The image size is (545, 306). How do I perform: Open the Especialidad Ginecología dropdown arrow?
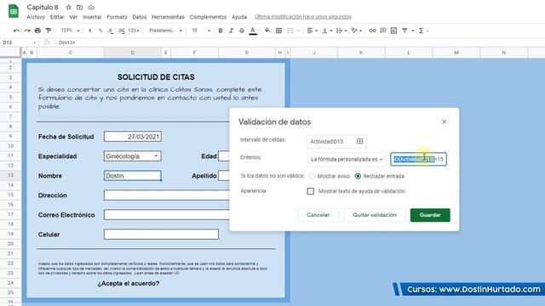tap(156, 156)
